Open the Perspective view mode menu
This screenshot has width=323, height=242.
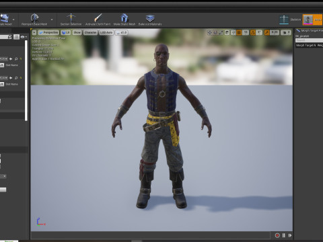pos(48,33)
